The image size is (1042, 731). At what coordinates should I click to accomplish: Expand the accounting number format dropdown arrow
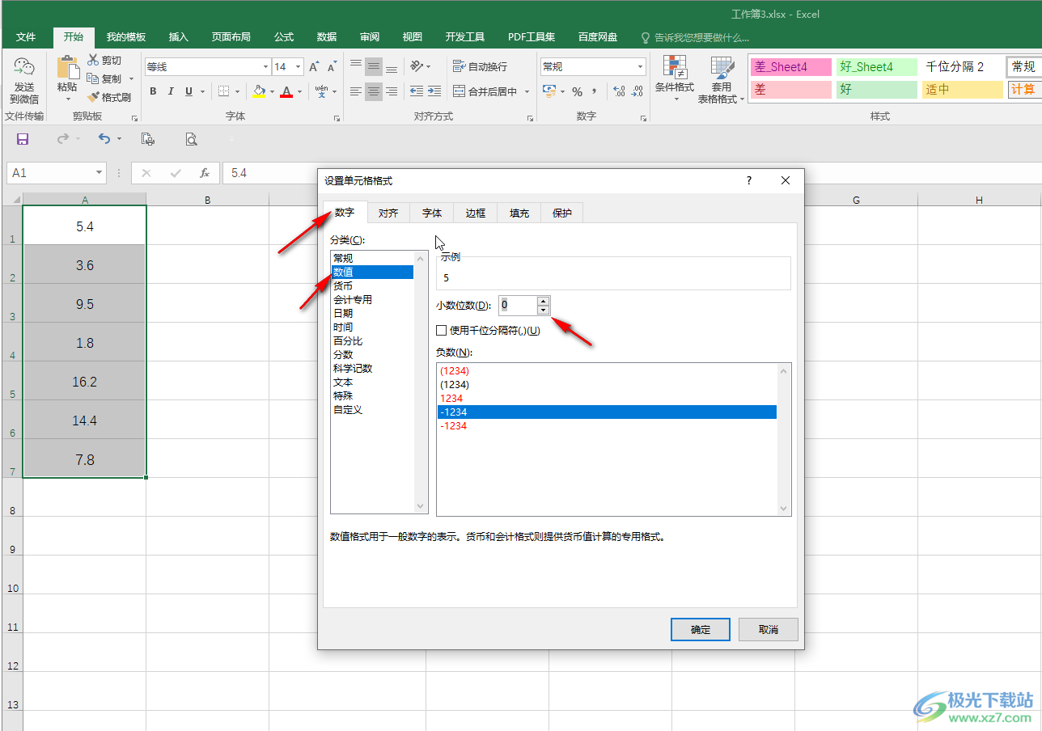[x=562, y=92]
